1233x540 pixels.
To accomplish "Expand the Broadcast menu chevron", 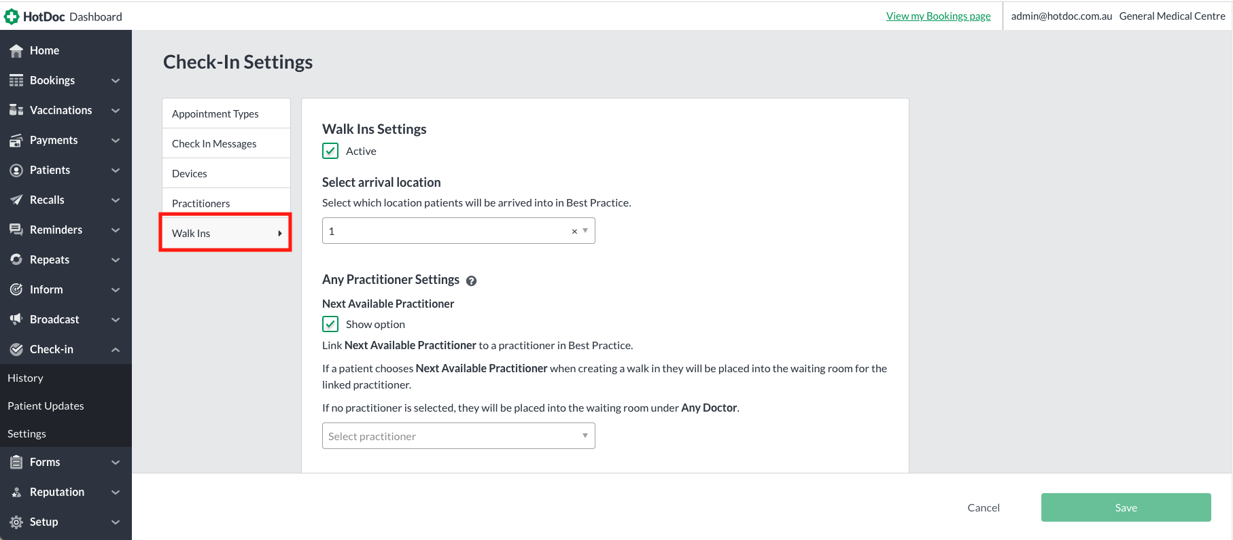I will tap(116, 320).
